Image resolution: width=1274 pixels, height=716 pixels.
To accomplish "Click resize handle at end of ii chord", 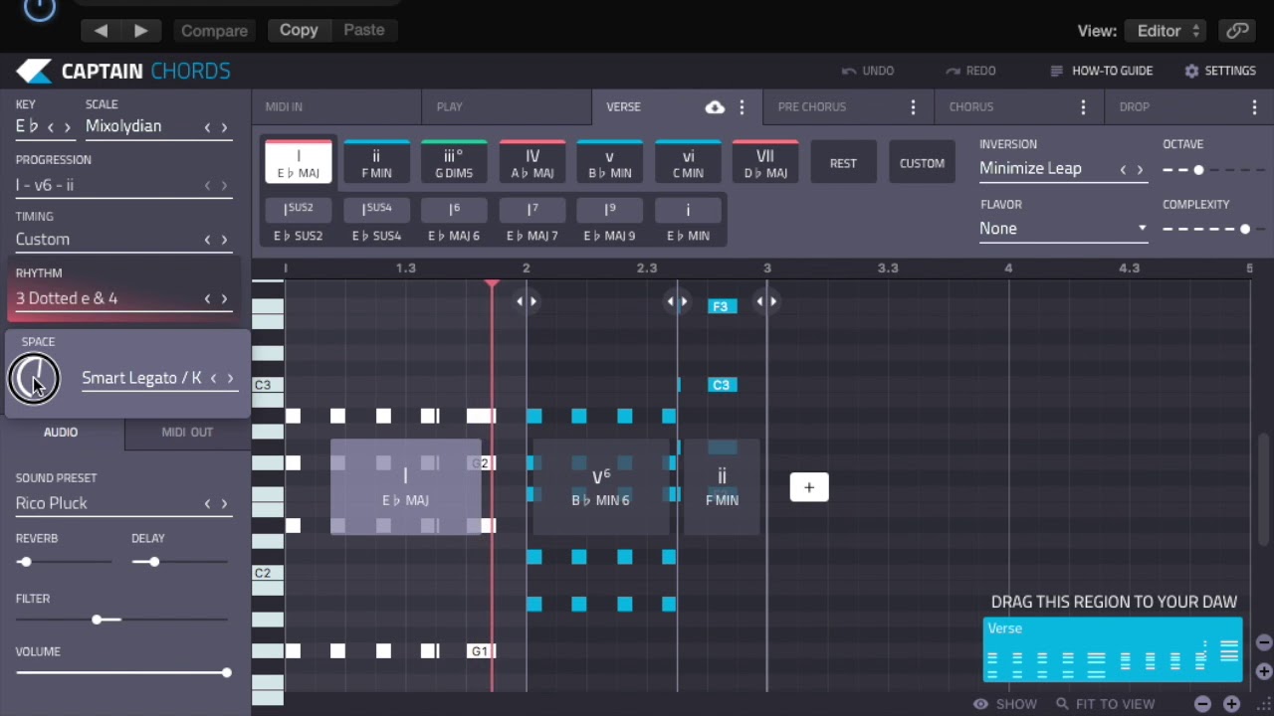I will (x=766, y=301).
